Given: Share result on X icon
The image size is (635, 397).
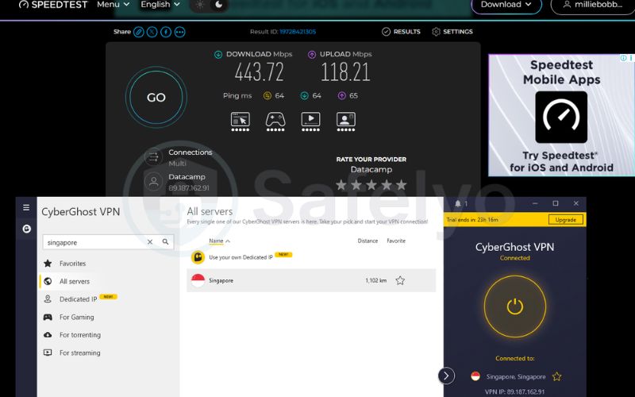Looking at the screenshot, I should click(x=152, y=32).
